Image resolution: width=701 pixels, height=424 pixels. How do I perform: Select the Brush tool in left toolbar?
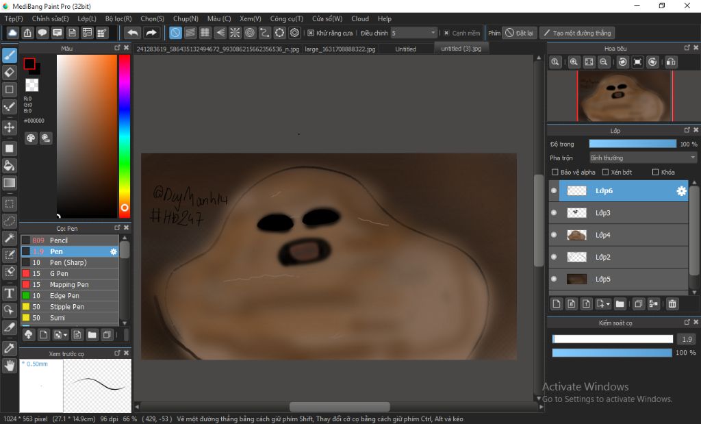click(9, 55)
